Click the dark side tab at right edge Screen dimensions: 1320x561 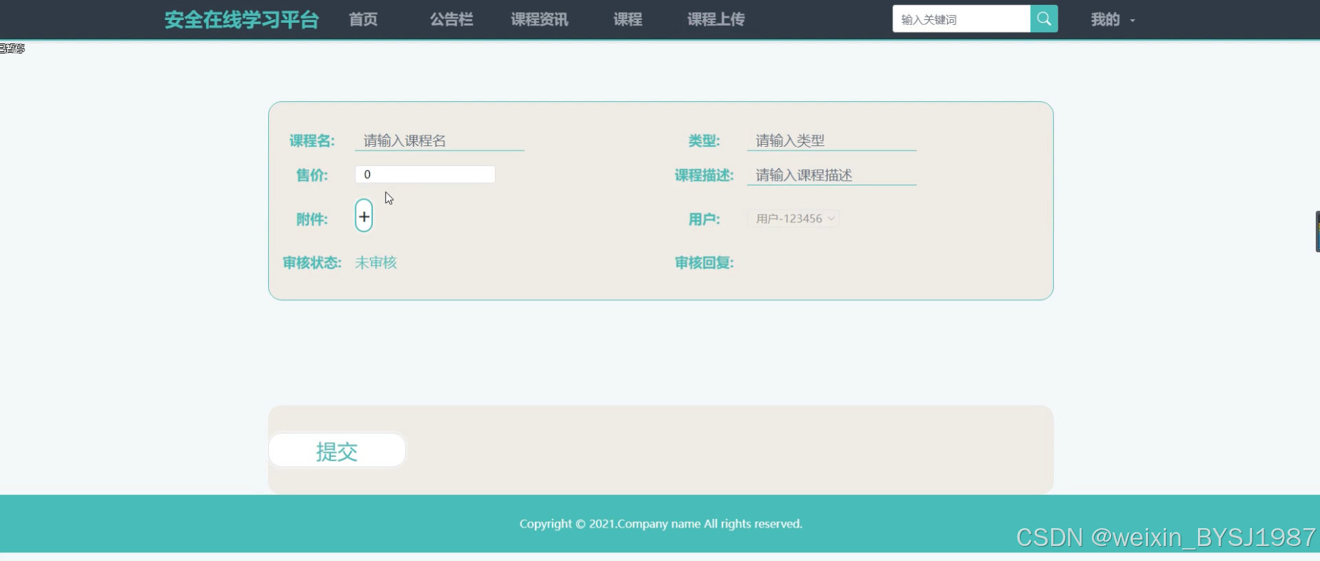(1317, 232)
